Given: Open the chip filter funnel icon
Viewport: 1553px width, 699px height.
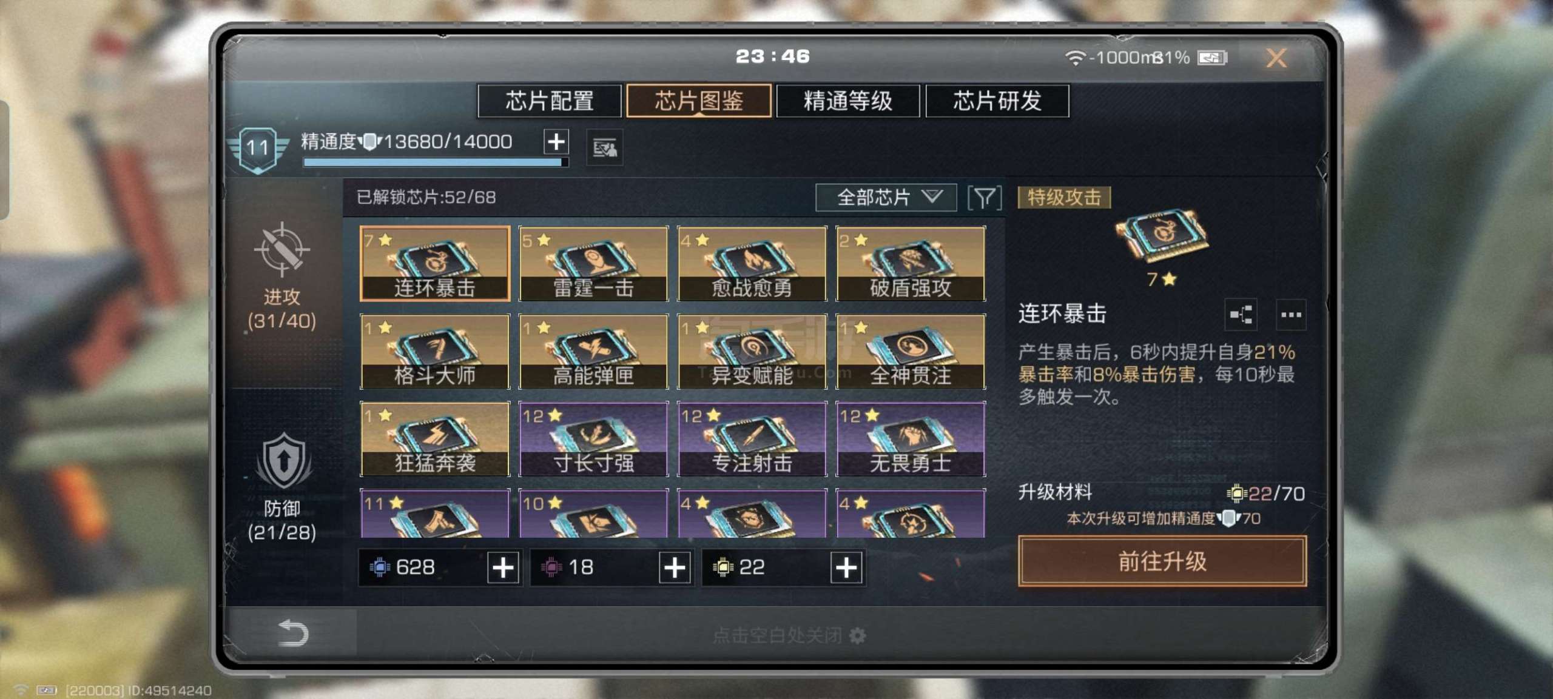Looking at the screenshot, I should [x=984, y=198].
